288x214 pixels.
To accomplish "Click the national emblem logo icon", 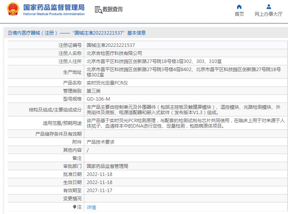I will pos(13,9).
